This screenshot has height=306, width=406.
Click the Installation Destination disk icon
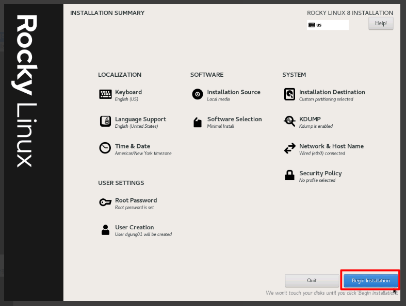(x=289, y=94)
